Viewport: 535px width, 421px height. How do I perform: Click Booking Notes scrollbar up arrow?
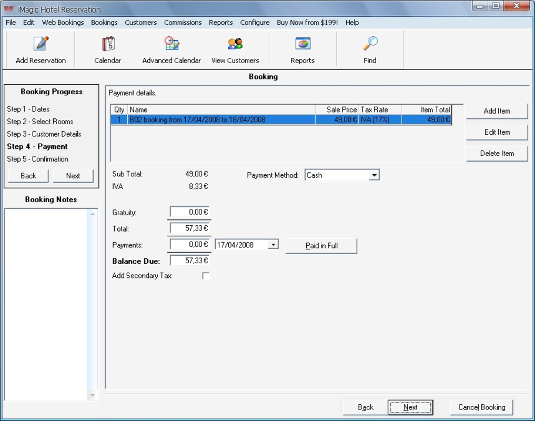(x=93, y=214)
